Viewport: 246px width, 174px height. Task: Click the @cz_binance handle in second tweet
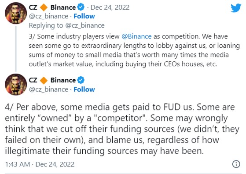click(49, 89)
